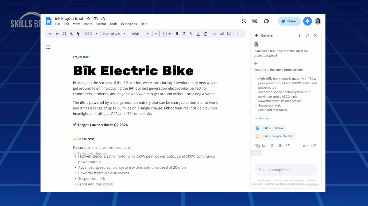Follow the Learn more link
The height and width of the screenshot is (206, 368).
click(x=313, y=184)
